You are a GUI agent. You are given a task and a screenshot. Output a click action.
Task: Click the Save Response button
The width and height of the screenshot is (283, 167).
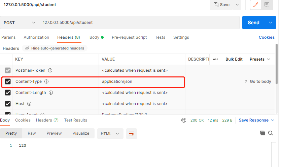(254, 120)
